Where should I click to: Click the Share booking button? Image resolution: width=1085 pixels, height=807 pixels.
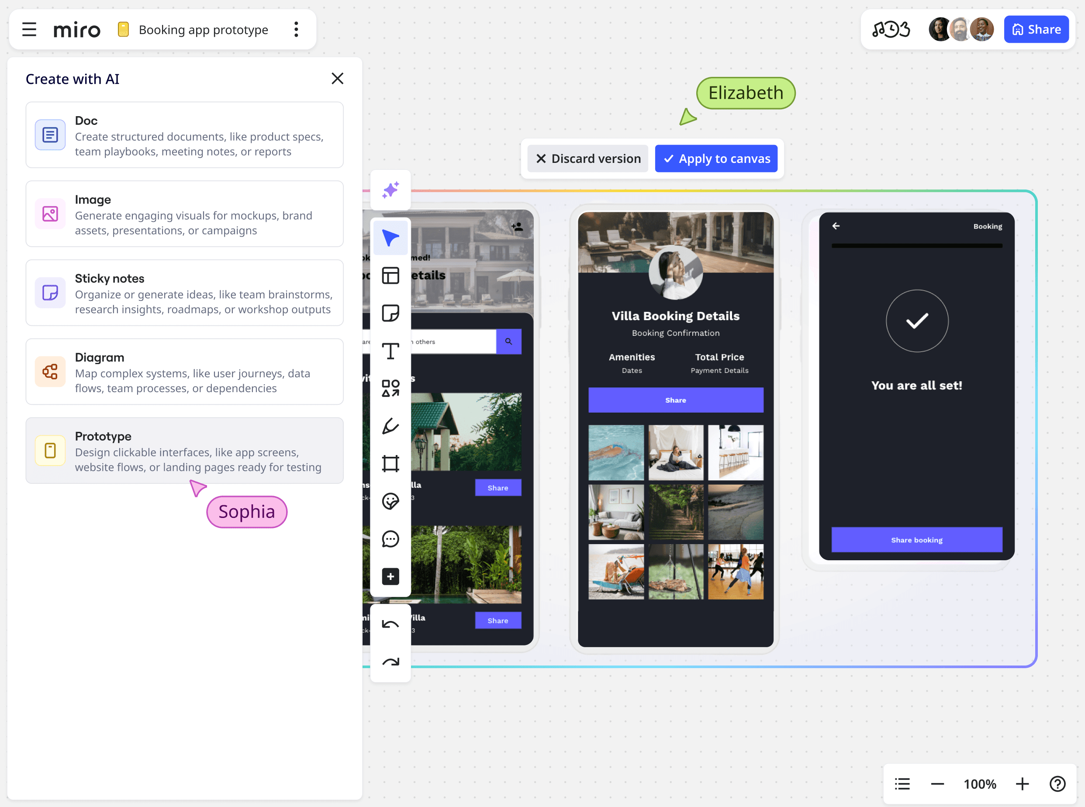[916, 540]
